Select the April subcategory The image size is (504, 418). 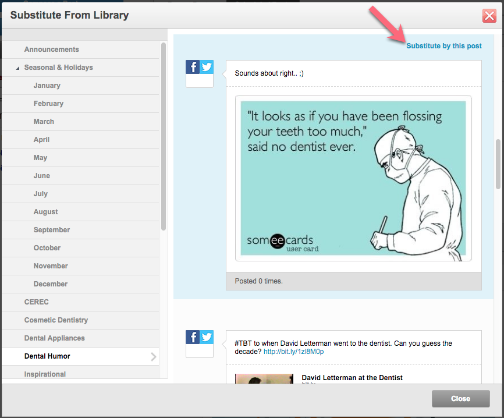[80, 140]
